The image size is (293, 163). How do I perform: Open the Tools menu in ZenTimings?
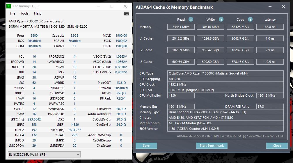point(25,13)
